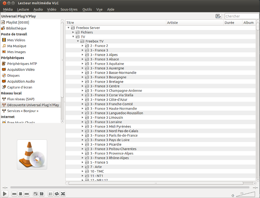The image size is (260, 198).
Task: Sort by the Durée column header
Action: pos(233,23)
